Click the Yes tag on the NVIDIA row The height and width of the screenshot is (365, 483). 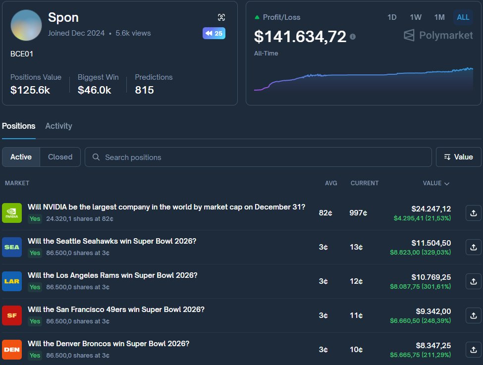[x=35, y=219]
